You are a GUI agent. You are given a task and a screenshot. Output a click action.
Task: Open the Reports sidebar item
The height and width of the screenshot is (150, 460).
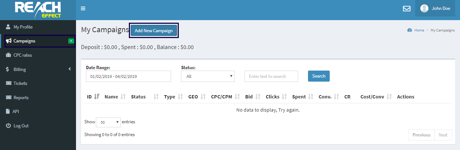point(21,98)
